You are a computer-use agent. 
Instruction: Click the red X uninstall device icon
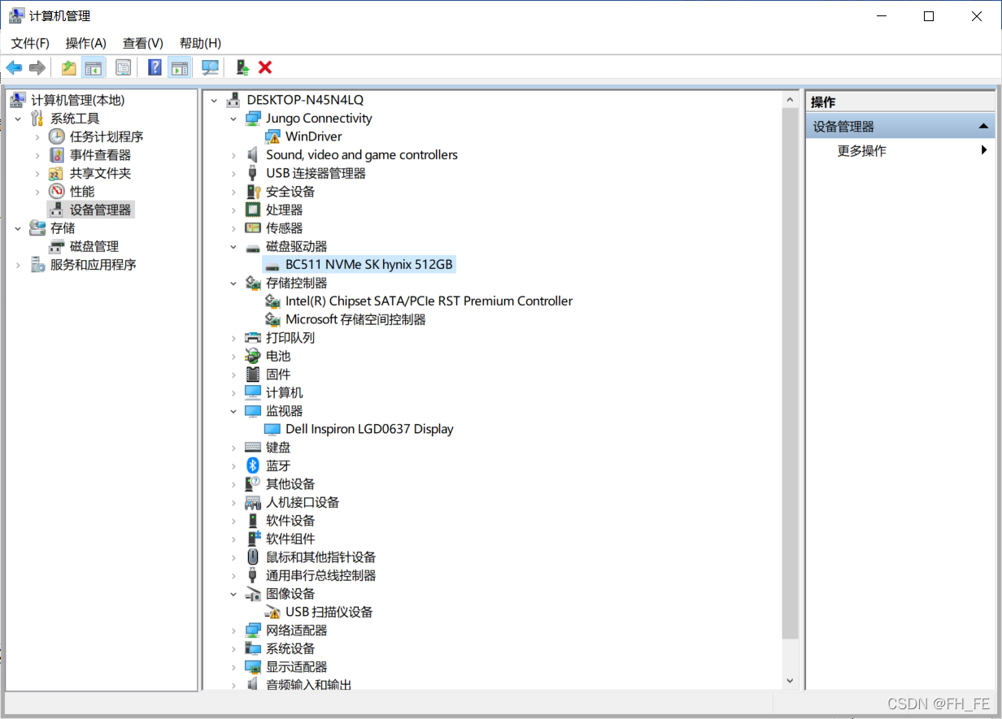pos(265,67)
